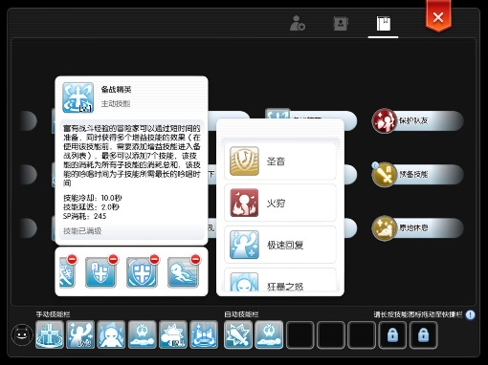Add 狂暴之怒 to the prep list

(280, 280)
